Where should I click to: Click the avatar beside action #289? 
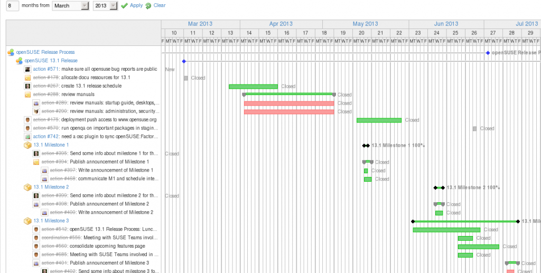pos(36,103)
